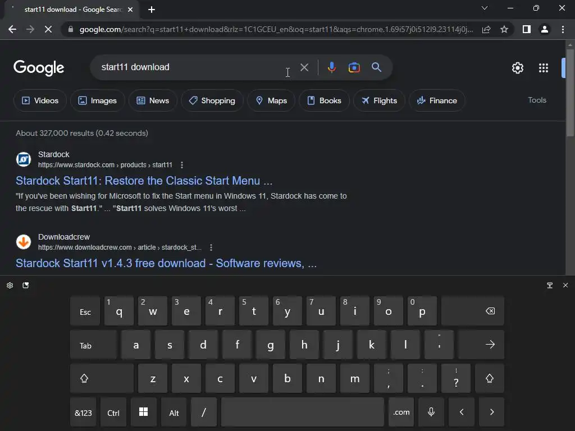
Task: Click the Downloadcrew site favicon
Action: pyautogui.click(x=24, y=242)
